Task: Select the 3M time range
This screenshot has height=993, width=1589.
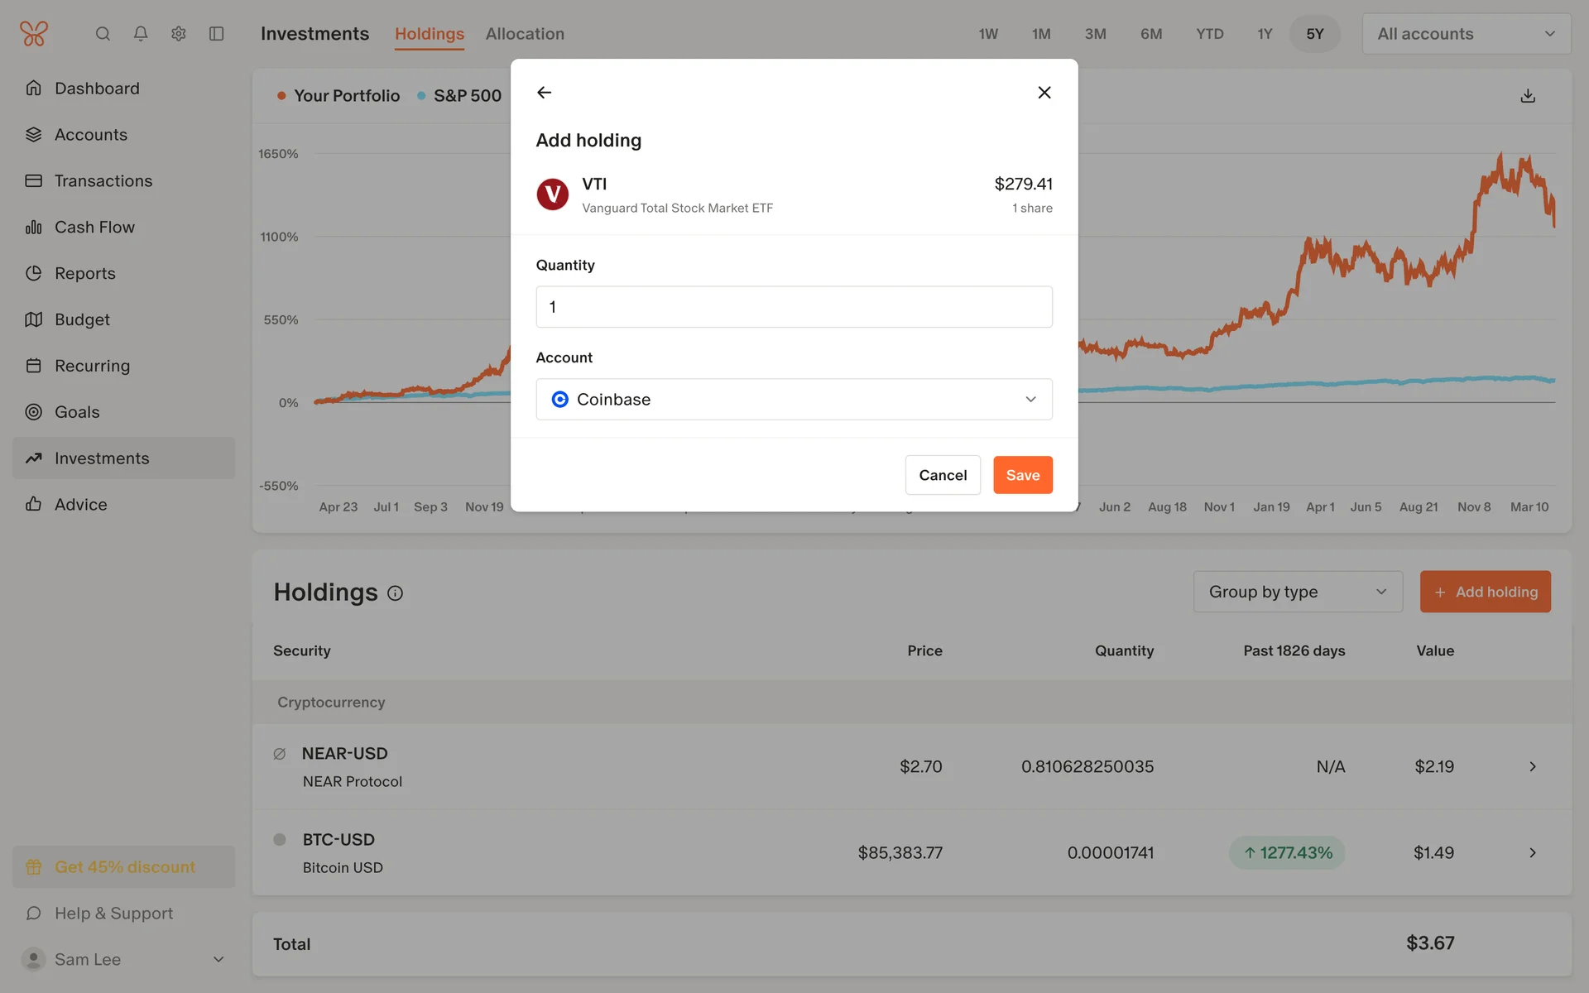Action: pos(1095,34)
